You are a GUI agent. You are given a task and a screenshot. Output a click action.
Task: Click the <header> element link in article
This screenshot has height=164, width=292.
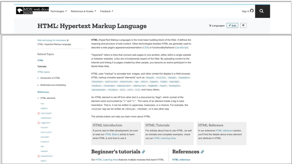[x=184, y=78]
